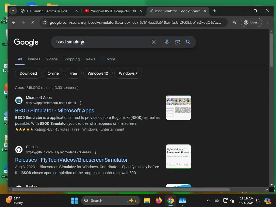Launch Copilot preview from taskbar

pos(267,201)
